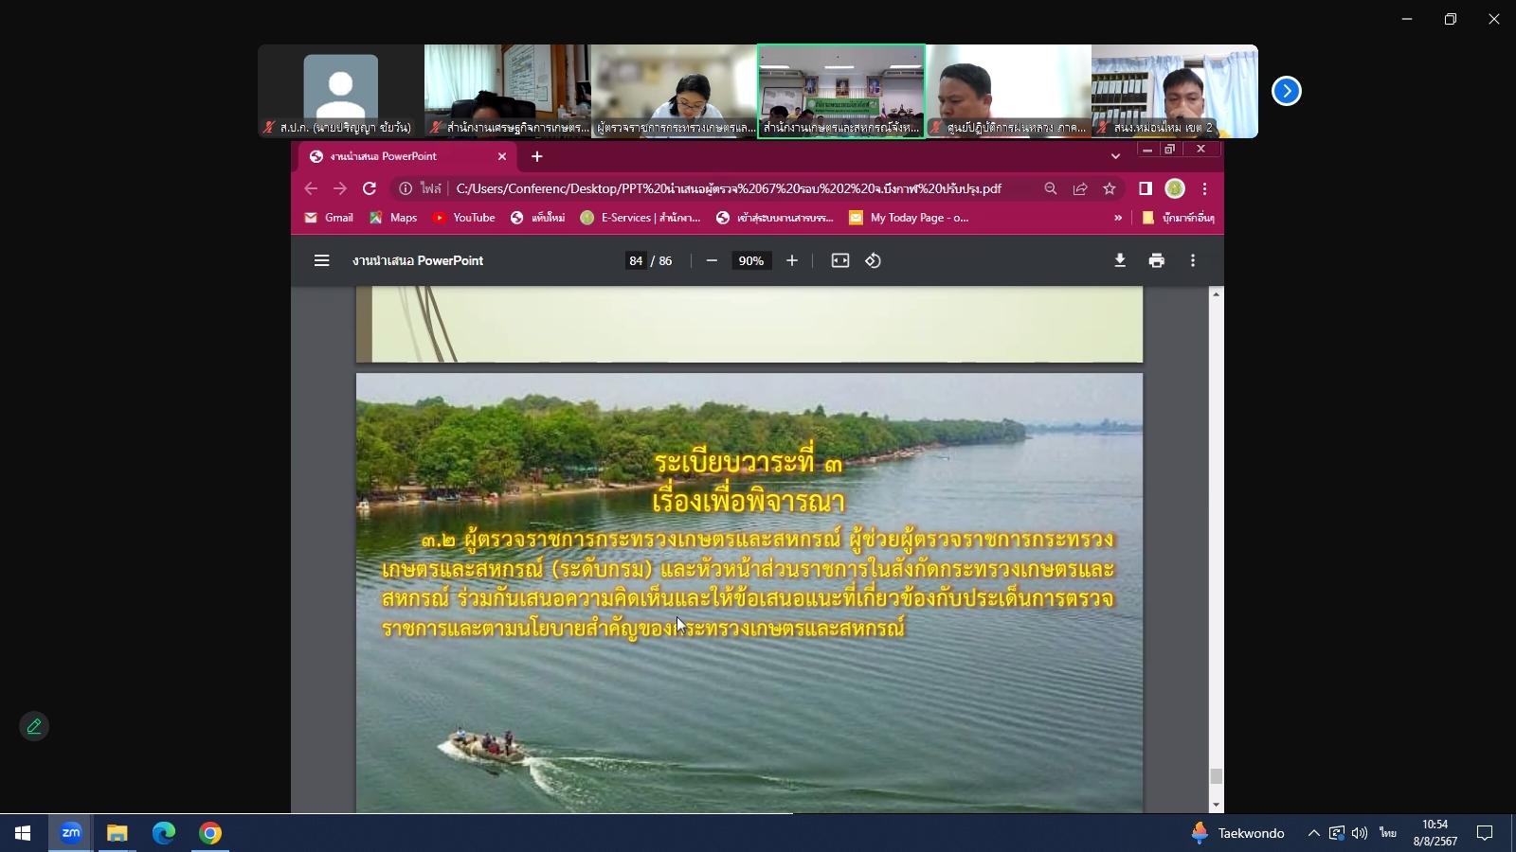Open the volume tray icon
1516x852 pixels.
1360,833
